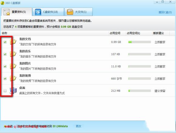Click the 重要资料 tab document icon
Screen dimensions: 176x133
(7, 12)
